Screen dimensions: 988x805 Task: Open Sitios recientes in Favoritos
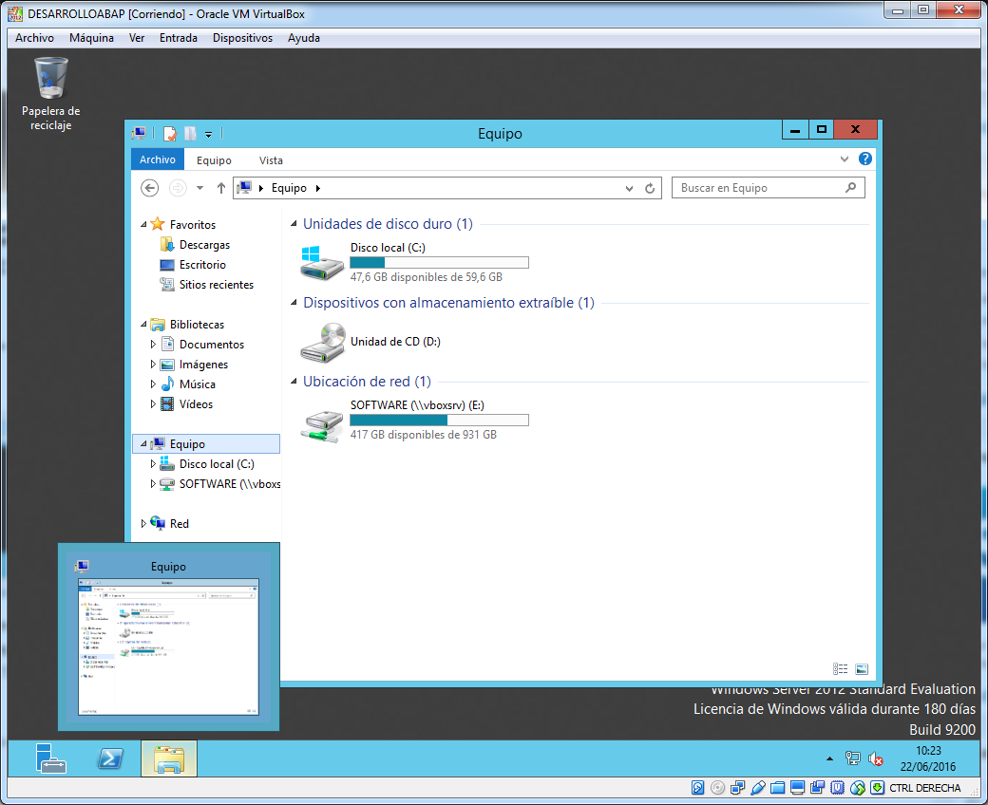click(x=217, y=285)
